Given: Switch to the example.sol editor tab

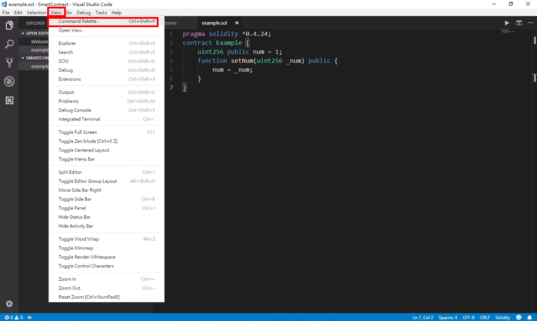Looking at the screenshot, I should (215, 23).
